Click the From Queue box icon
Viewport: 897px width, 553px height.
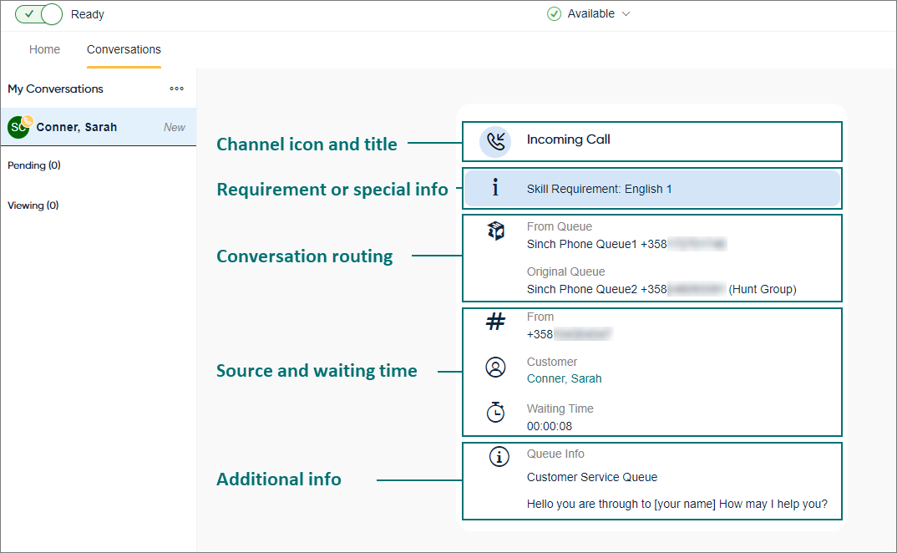[496, 231]
